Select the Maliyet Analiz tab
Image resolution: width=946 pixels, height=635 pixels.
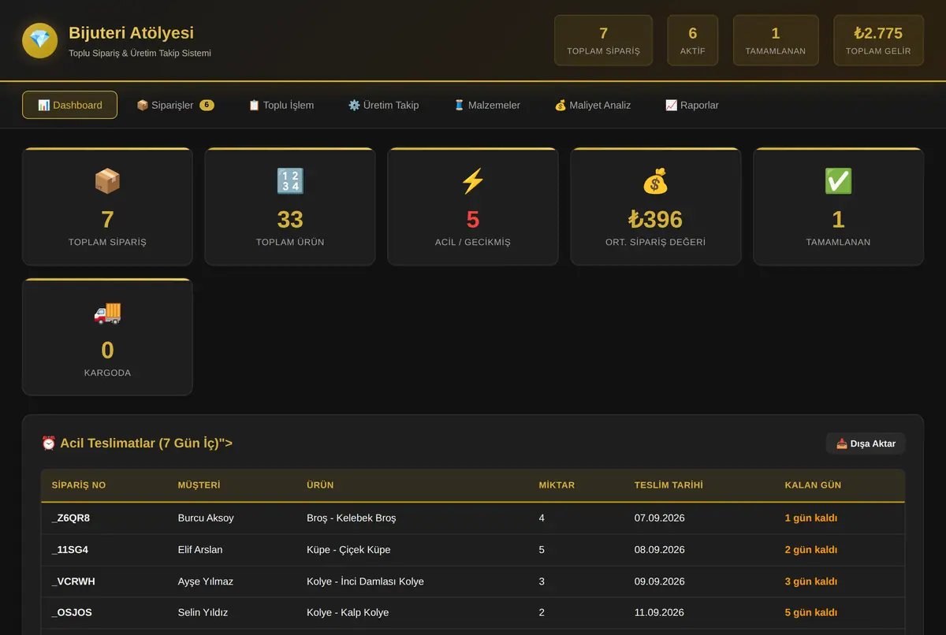(592, 105)
